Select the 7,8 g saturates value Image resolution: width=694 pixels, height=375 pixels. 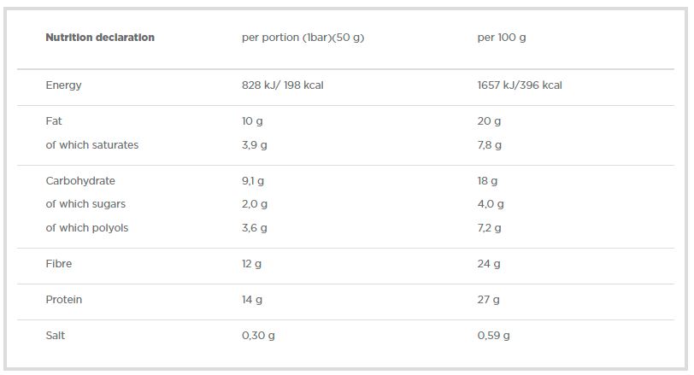[490, 145]
